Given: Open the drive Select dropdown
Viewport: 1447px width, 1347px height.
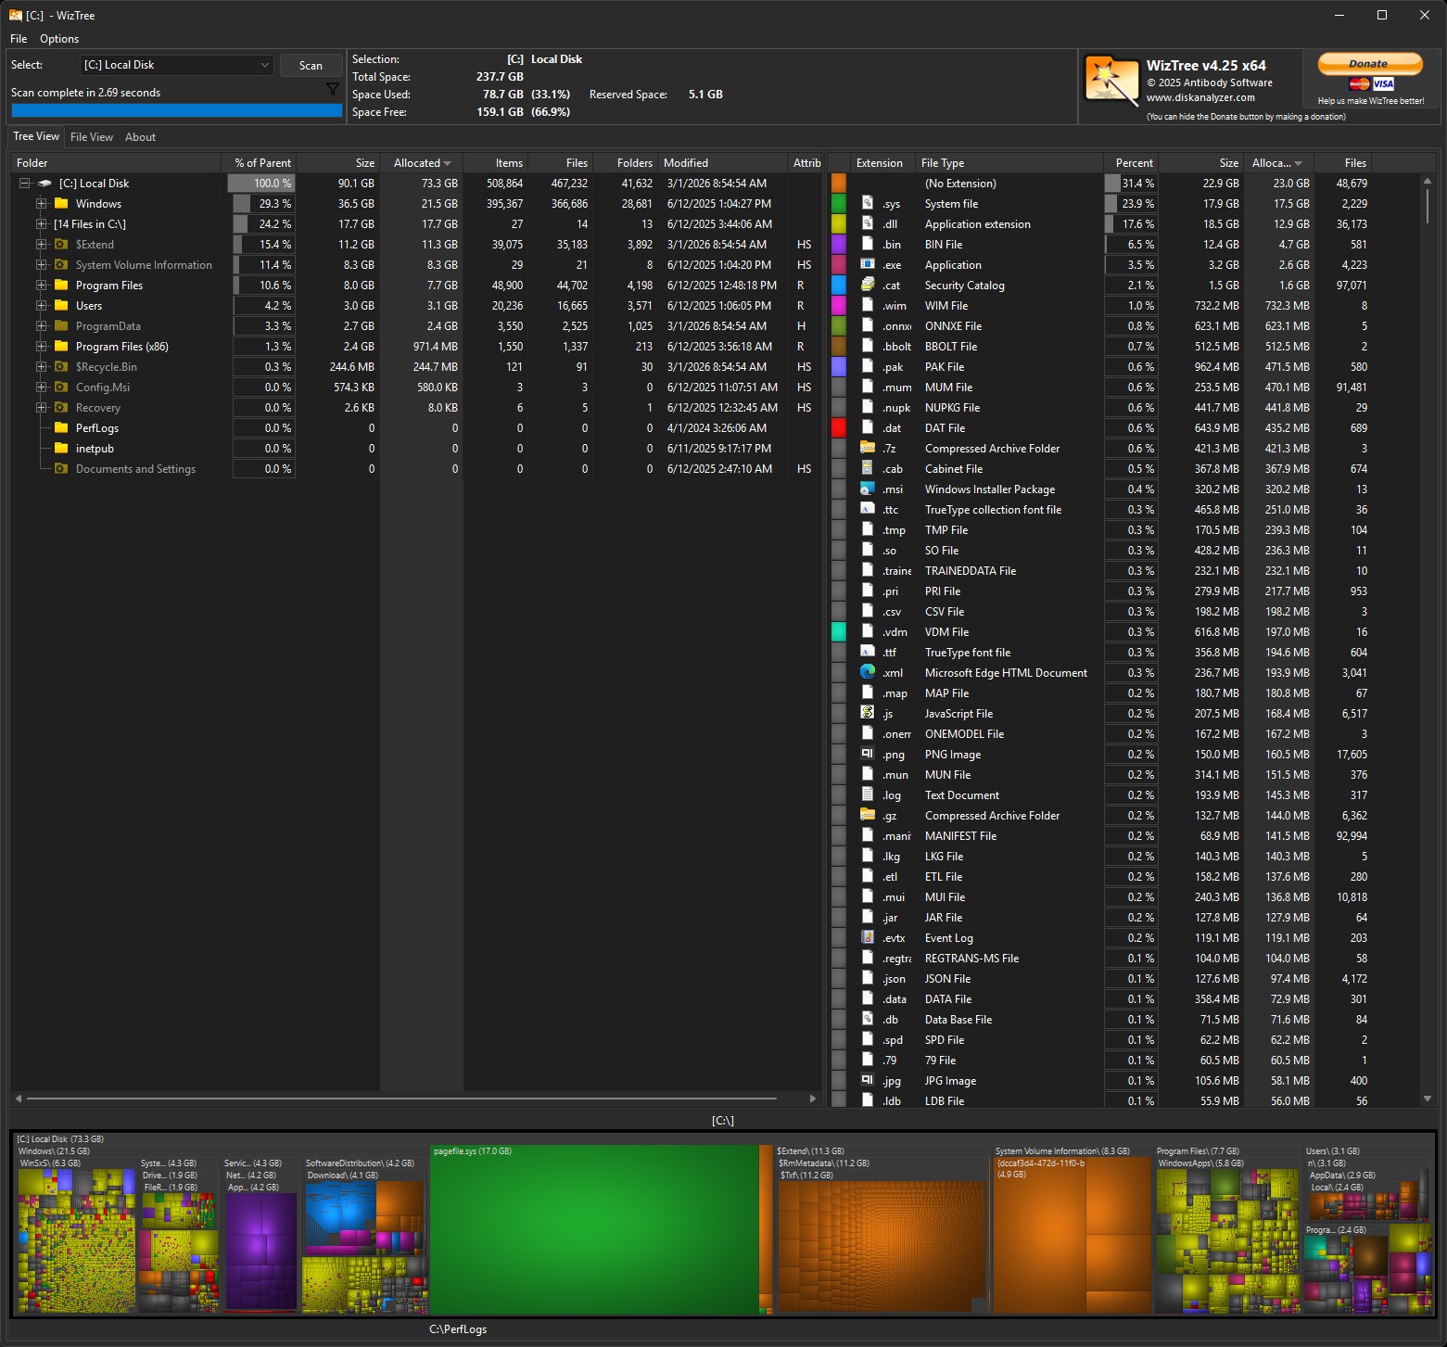Looking at the screenshot, I should tap(176, 65).
